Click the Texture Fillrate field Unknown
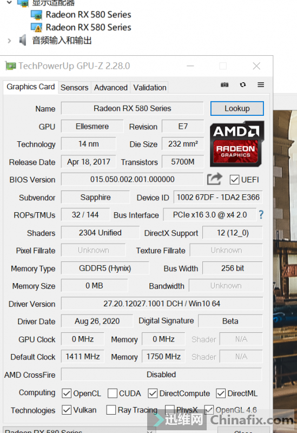This screenshot has height=433, width=297. [x=226, y=250]
